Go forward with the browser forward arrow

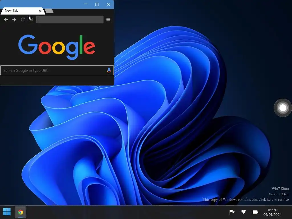pyautogui.click(x=14, y=20)
